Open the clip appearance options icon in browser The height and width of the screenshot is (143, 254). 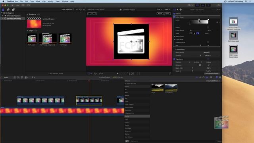(81, 10)
